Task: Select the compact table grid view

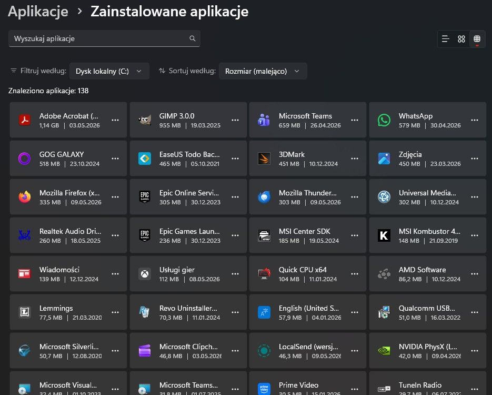Action: (x=477, y=39)
